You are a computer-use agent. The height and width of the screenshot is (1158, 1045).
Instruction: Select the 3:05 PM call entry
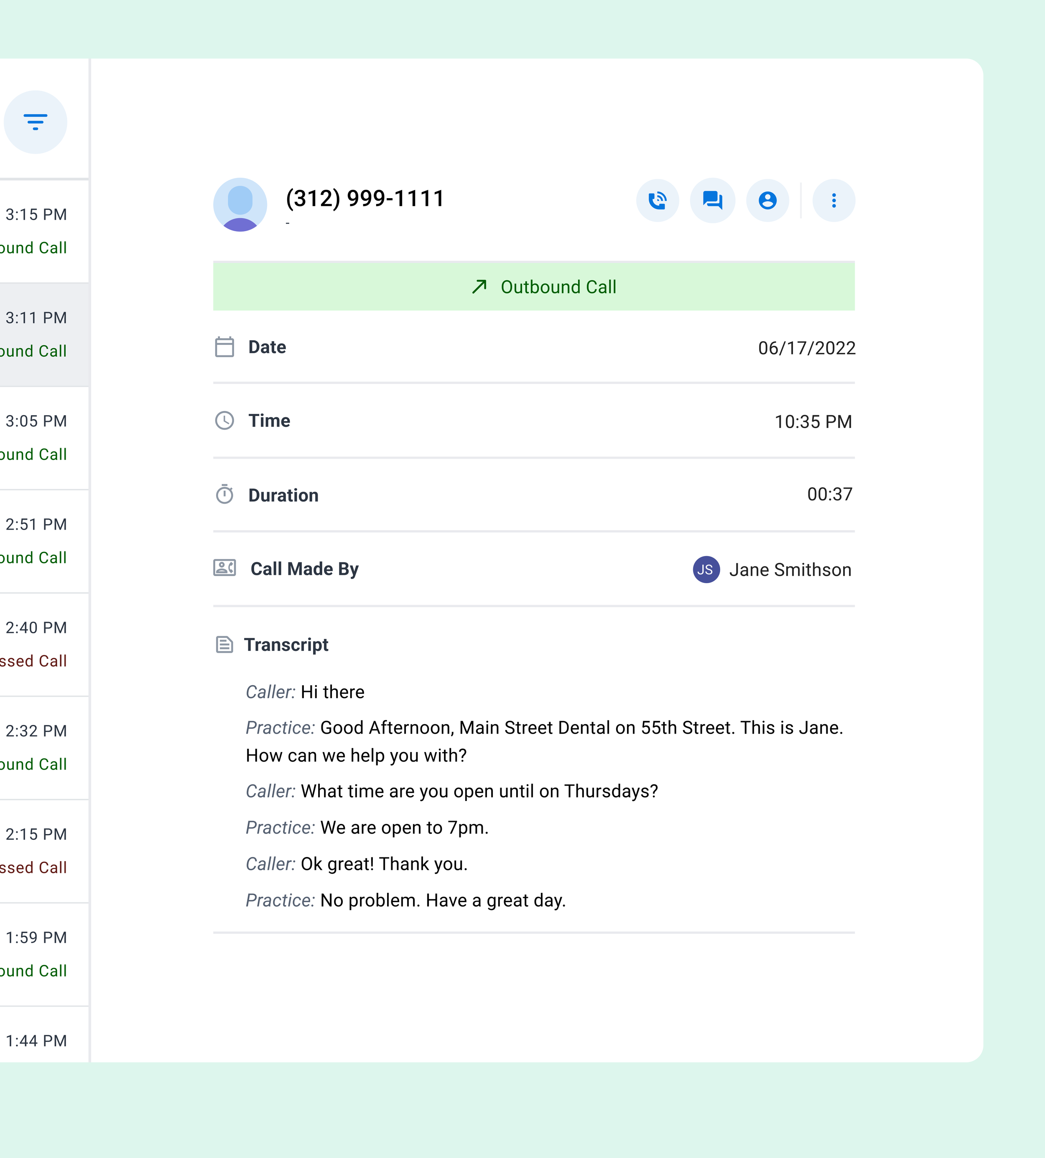44,438
